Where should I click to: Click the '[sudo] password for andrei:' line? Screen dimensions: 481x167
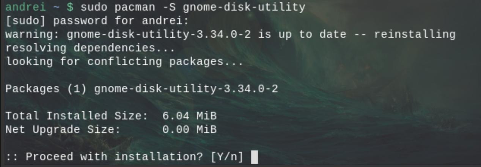[97, 21]
